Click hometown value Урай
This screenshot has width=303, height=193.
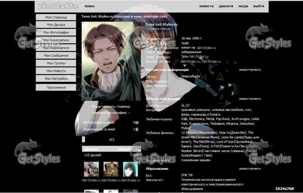pos(185,43)
